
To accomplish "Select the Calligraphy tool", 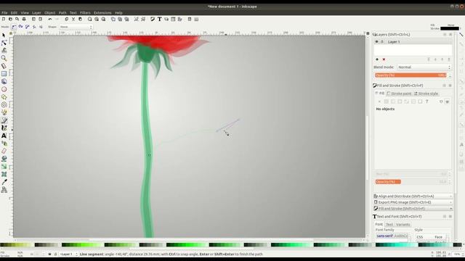I will [x=4, y=128].
